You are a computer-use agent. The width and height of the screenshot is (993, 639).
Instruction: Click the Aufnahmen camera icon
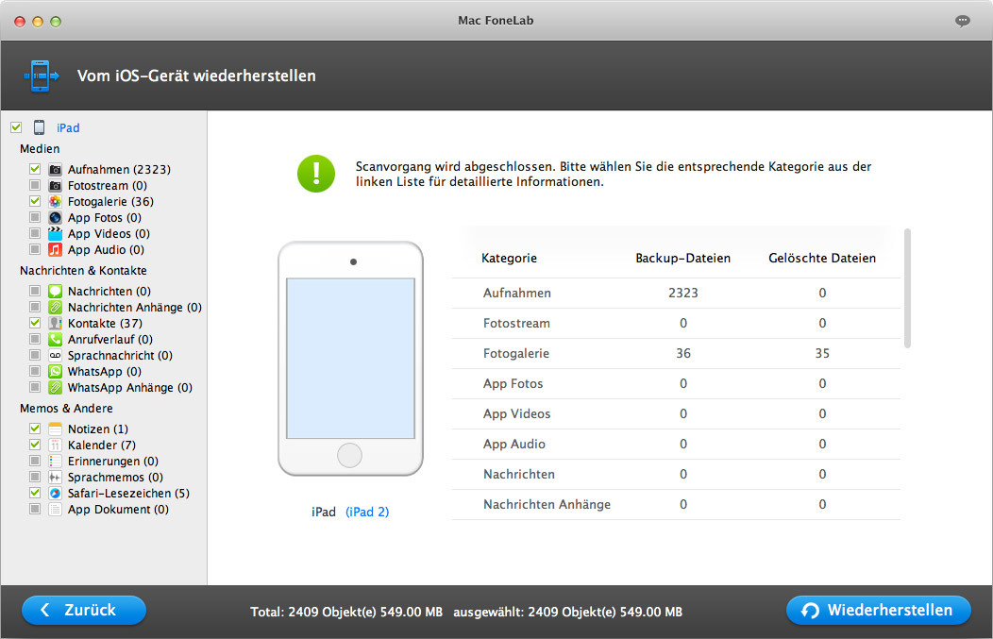point(55,169)
